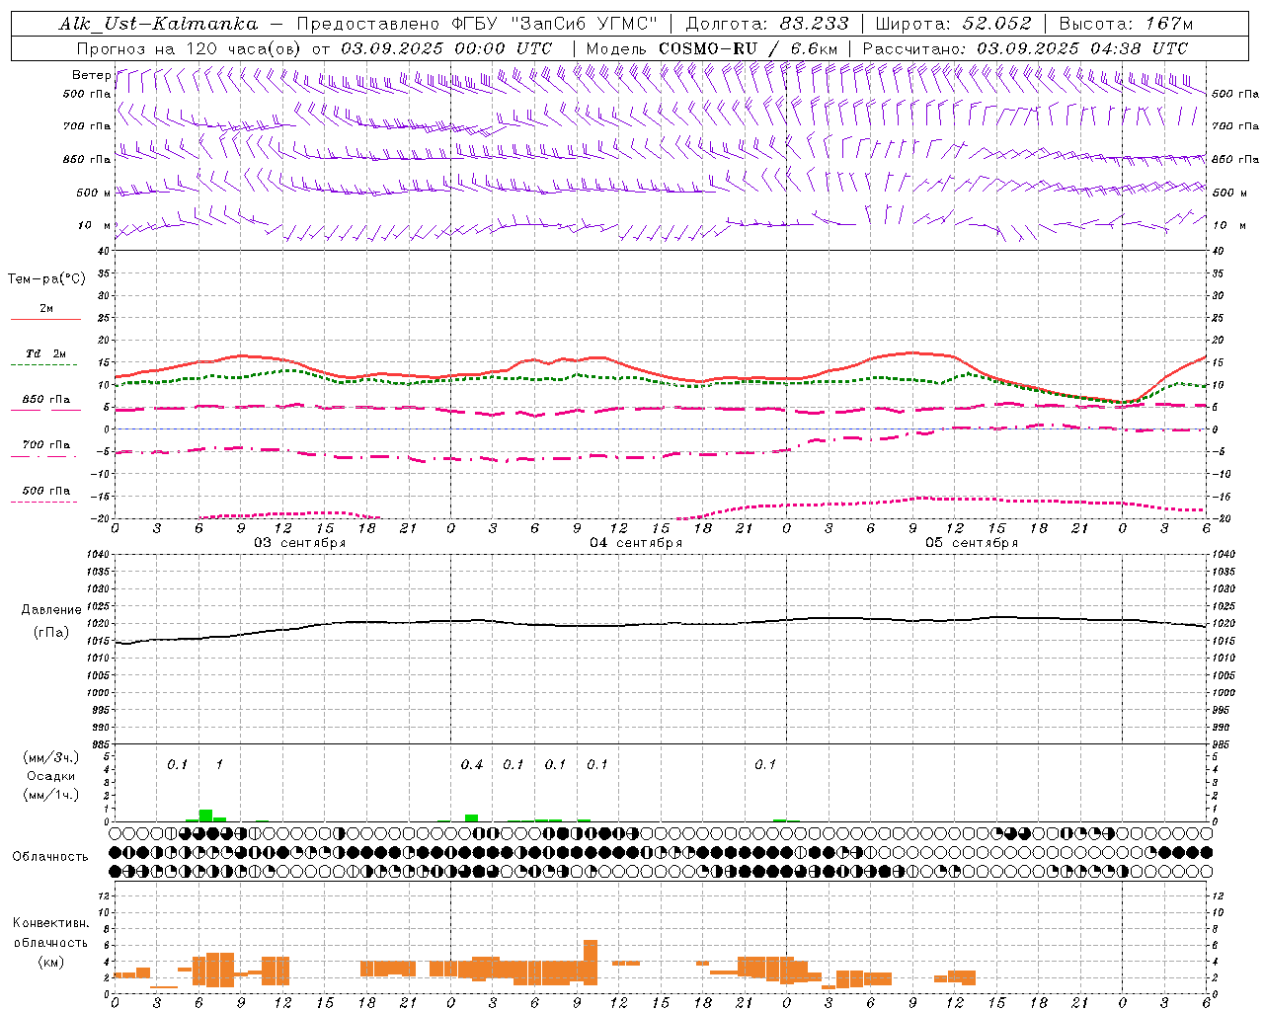Click the Тем-ра(°C) temperature label
This screenshot has height=1011, width=1264.
point(46,278)
